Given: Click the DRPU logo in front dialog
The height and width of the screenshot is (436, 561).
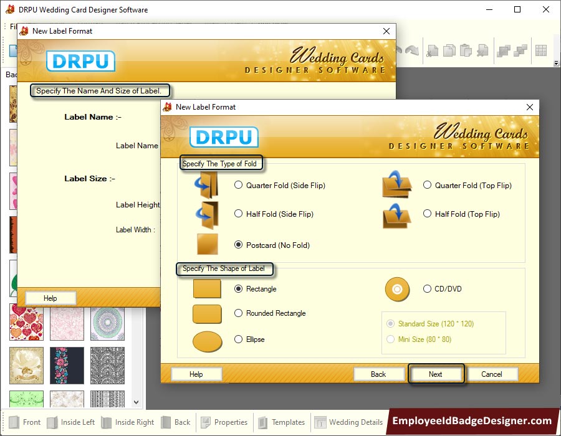Looking at the screenshot, I should click(x=224, y=137).
